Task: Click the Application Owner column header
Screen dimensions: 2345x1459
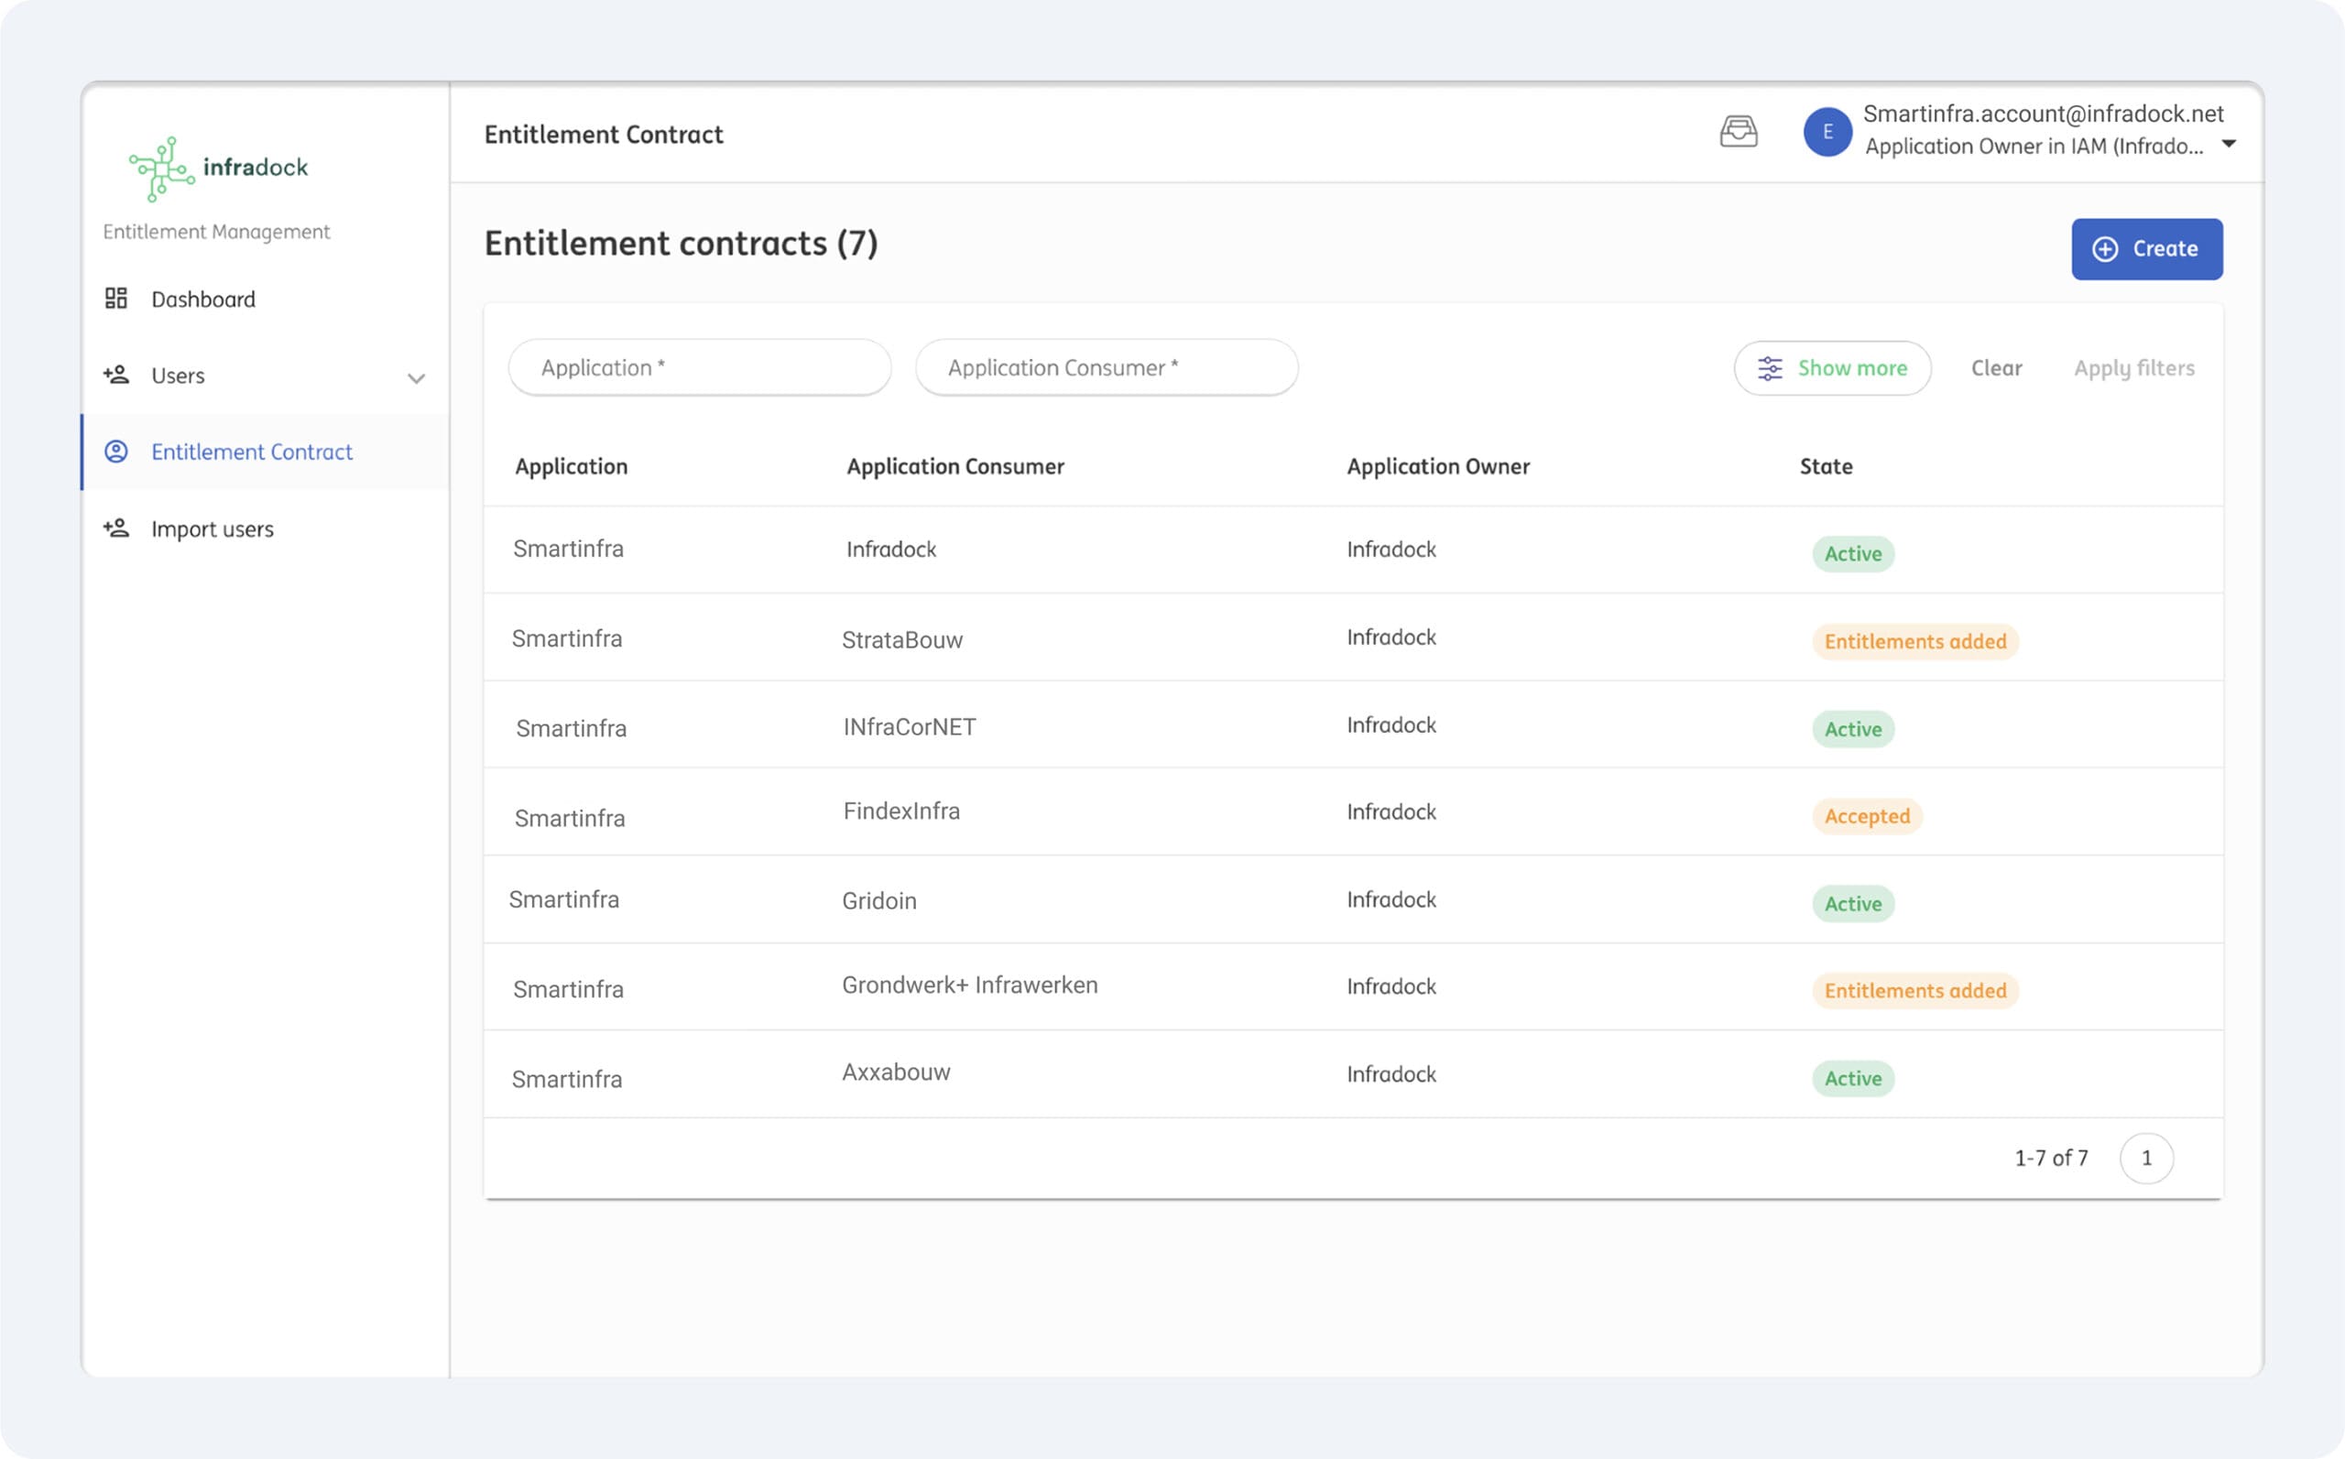Action: [x=1438, y=467]
